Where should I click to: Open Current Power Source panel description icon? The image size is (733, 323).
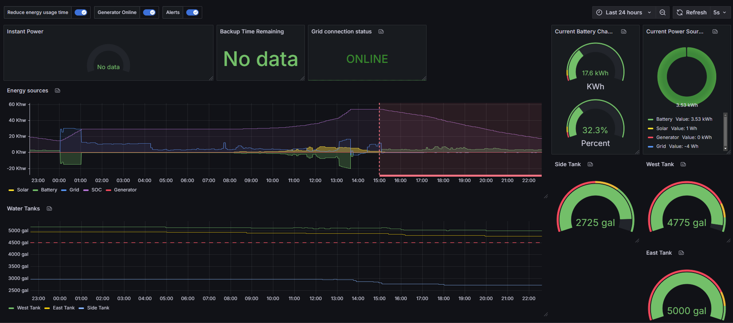(715, 31)
